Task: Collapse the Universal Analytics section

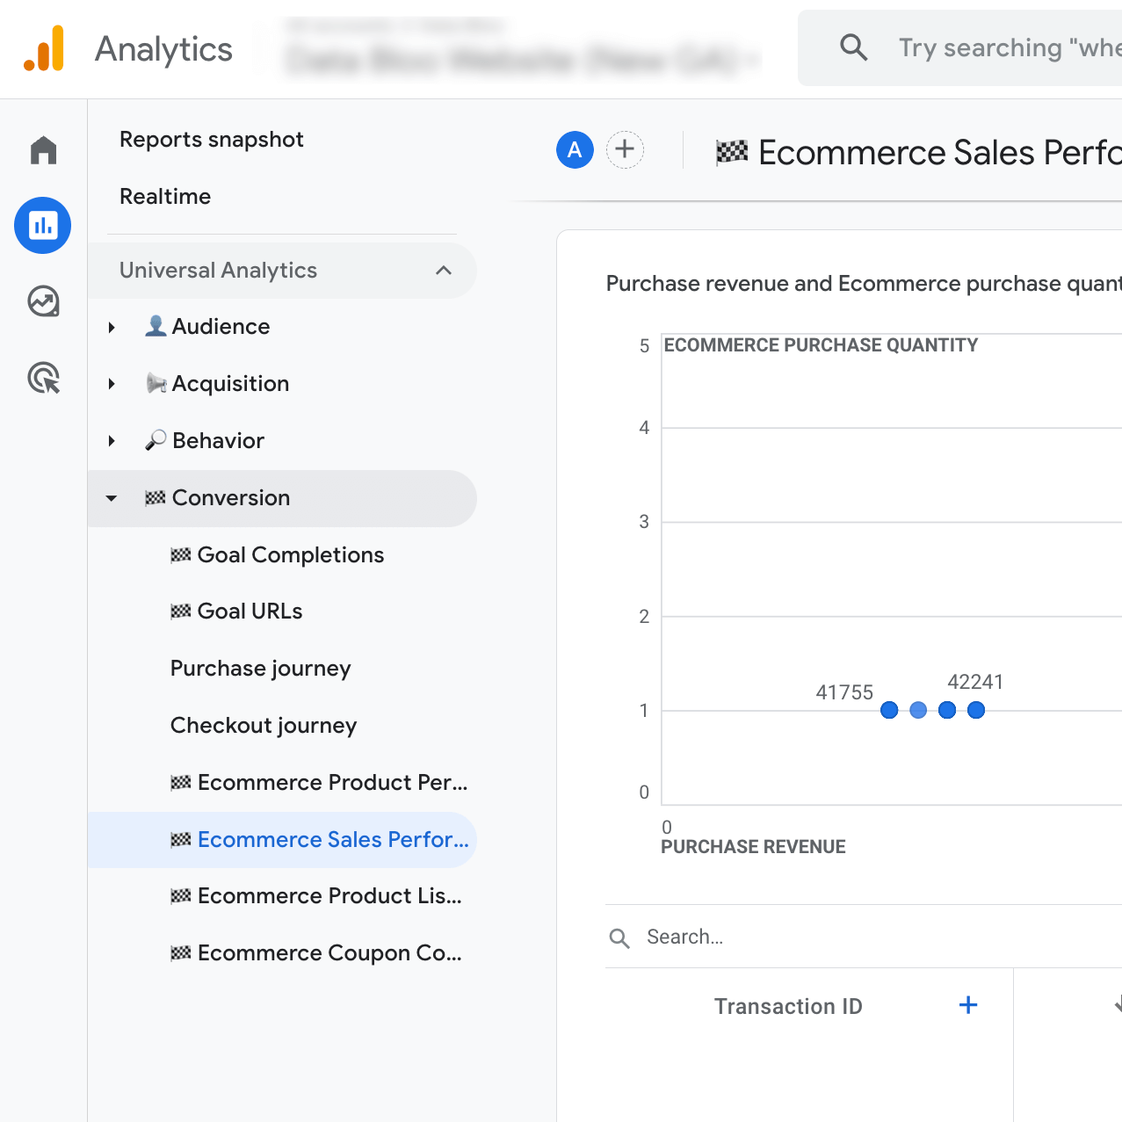Action: (444, 271)
